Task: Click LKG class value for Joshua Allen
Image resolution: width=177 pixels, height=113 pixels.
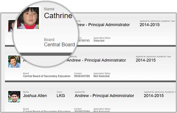Action: [x=61, y=96]
